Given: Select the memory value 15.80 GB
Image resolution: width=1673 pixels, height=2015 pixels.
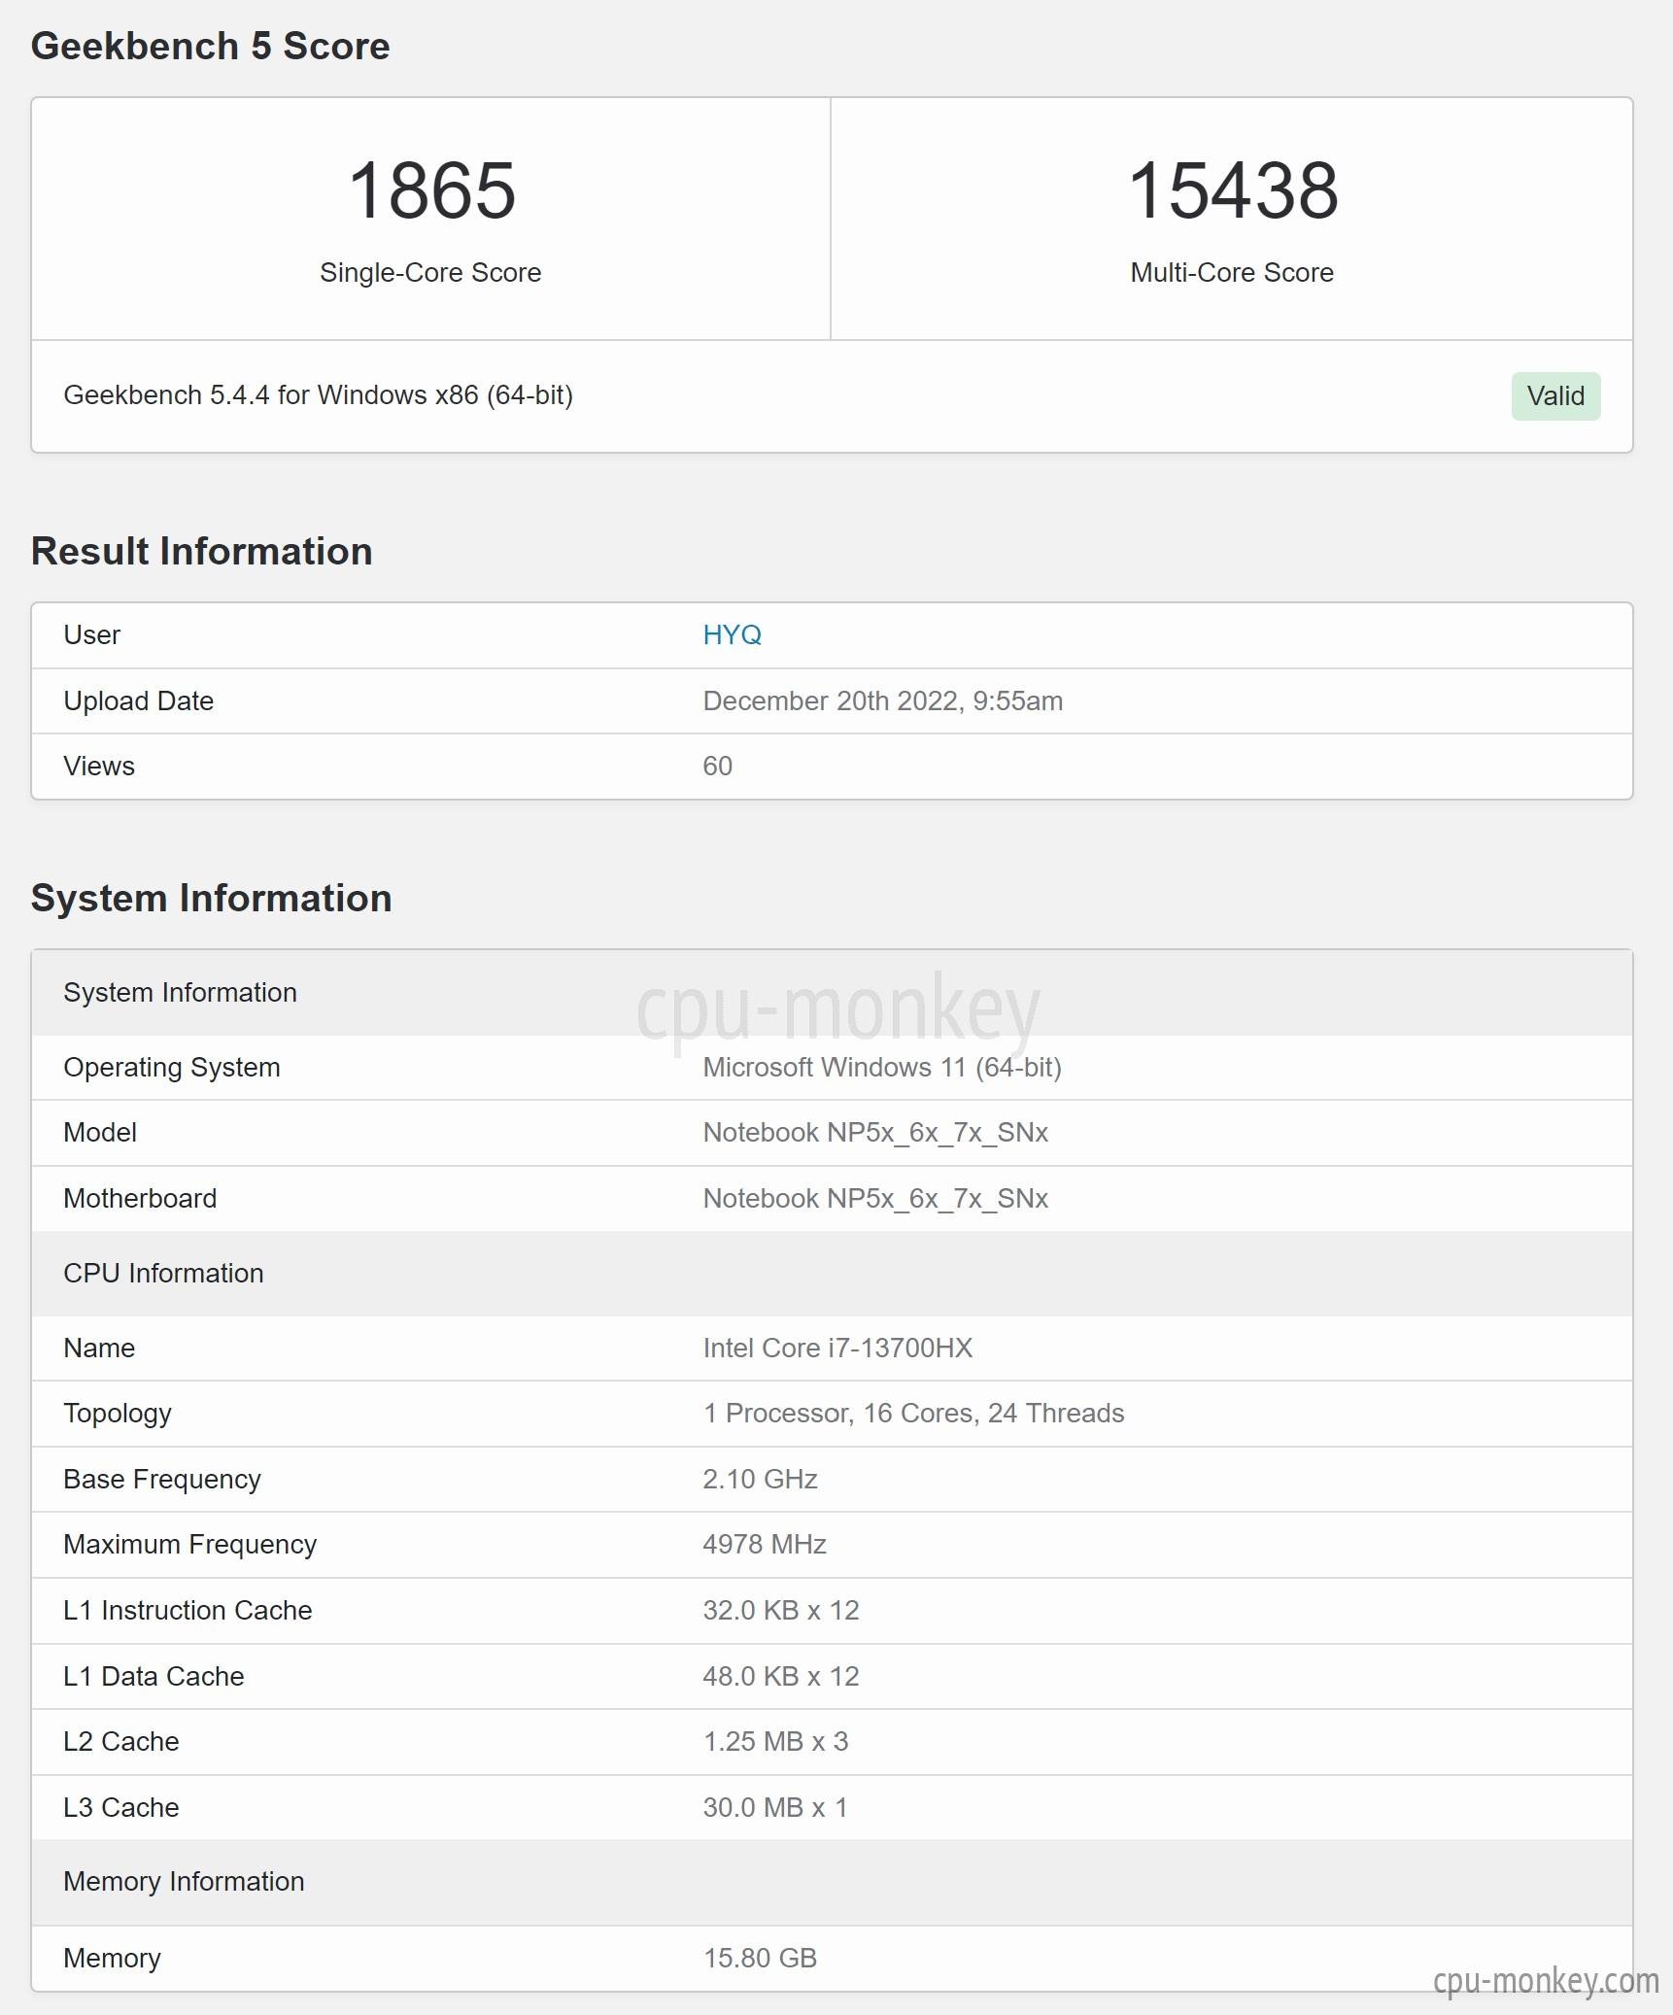Looking at the screenshot, I should click(760, 1958).
